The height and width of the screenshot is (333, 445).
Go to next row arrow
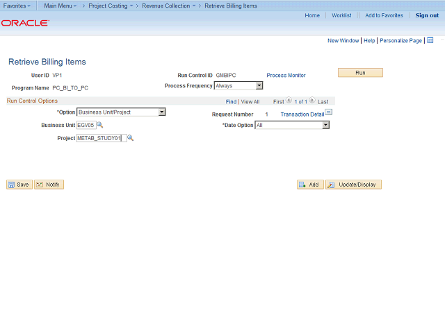[312, 100]
